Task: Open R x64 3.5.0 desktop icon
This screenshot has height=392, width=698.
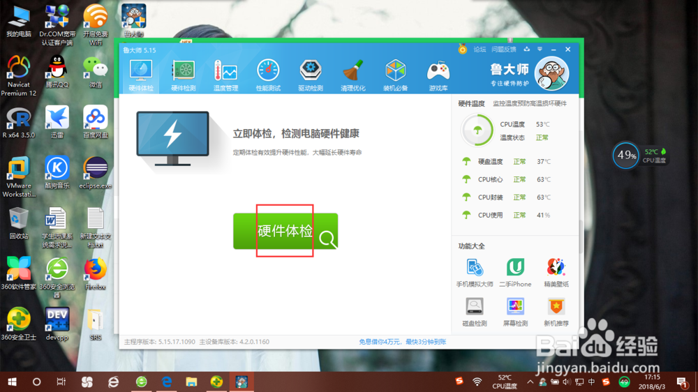Action: tap(19, 122)
